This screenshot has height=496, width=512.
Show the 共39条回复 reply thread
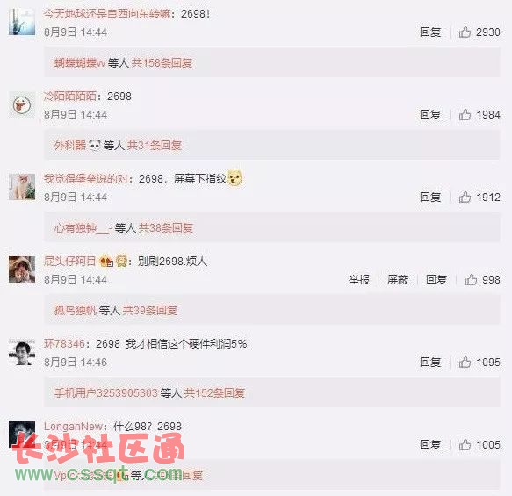tap(150, 310)
